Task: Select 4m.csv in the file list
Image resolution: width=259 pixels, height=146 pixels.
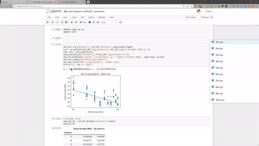Action: 219,61
